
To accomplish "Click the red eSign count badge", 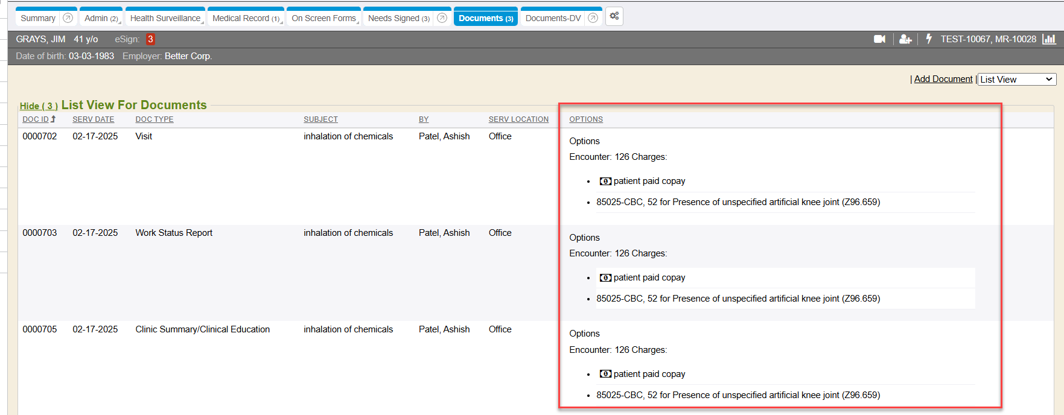I will coord(150,39).
